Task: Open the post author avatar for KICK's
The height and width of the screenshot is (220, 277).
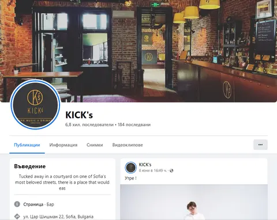Action: pyautogui.click(x=131, y=168)
